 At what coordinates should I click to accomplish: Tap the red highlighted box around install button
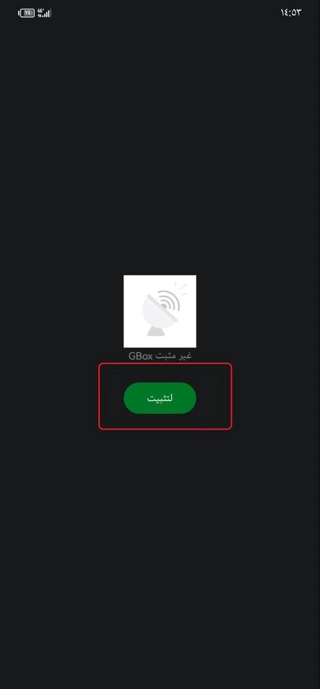(x=165, y=396)
